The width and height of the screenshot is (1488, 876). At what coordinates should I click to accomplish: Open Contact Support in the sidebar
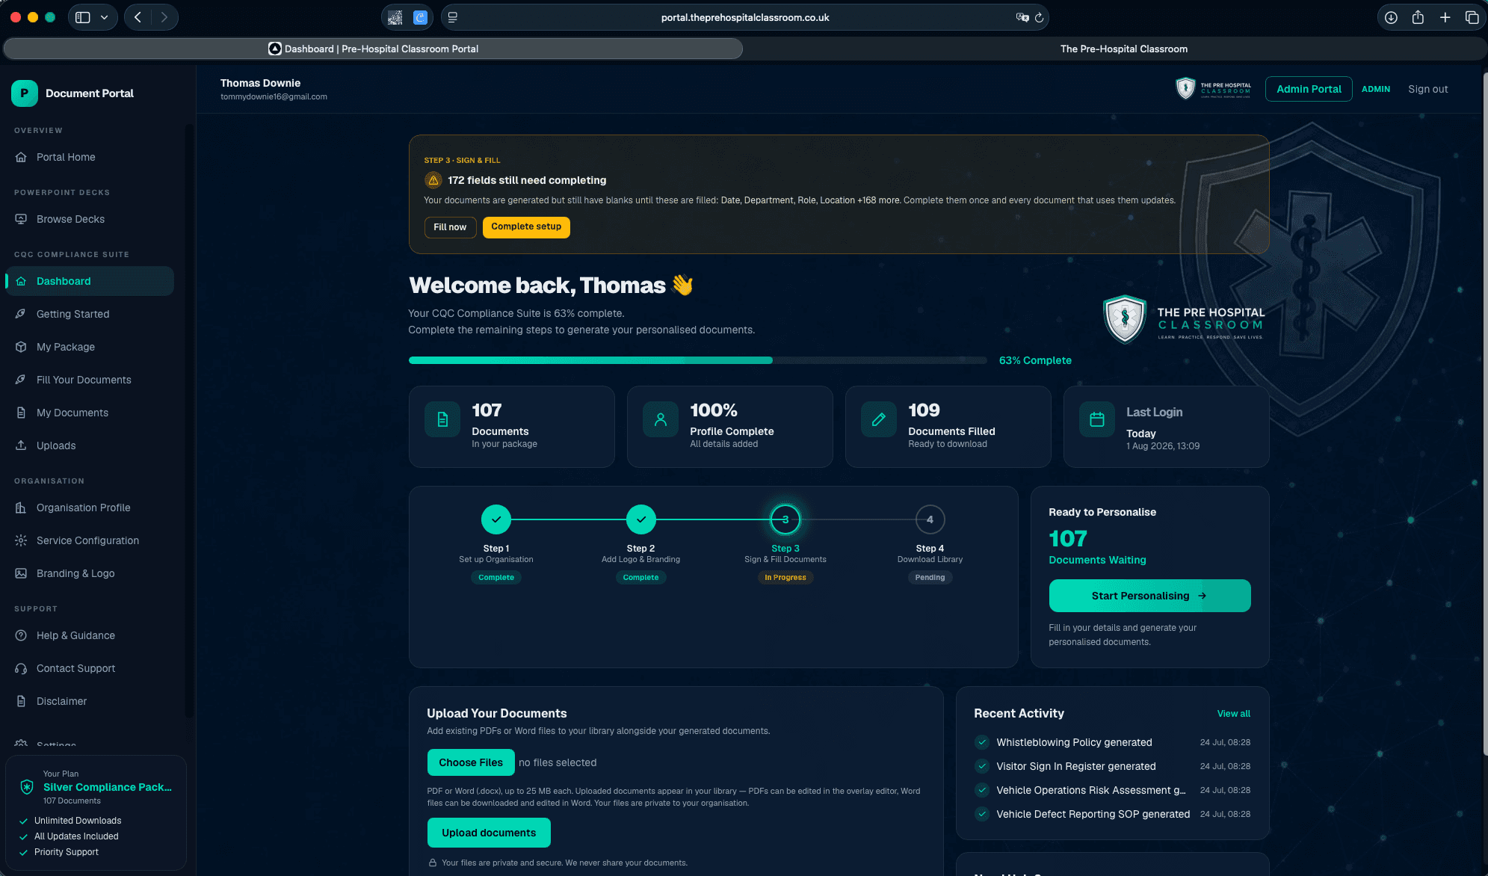(x=90, y=668)
